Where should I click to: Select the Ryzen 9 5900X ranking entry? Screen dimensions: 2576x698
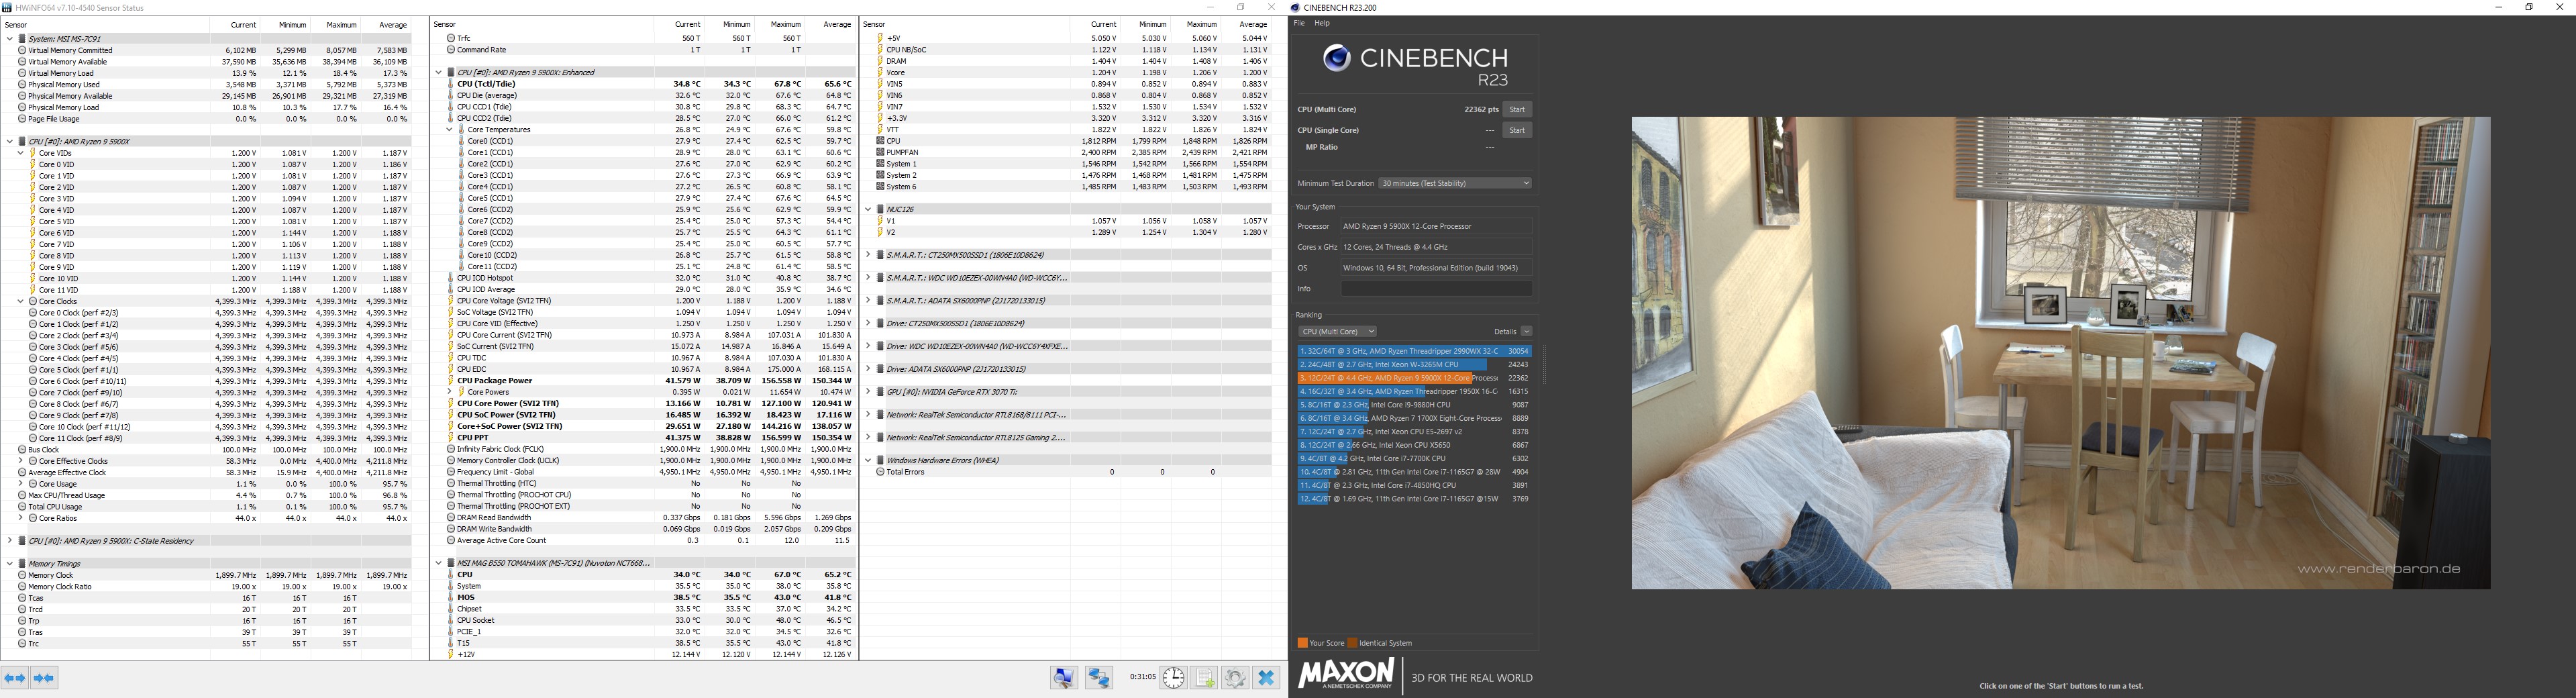1414,378
